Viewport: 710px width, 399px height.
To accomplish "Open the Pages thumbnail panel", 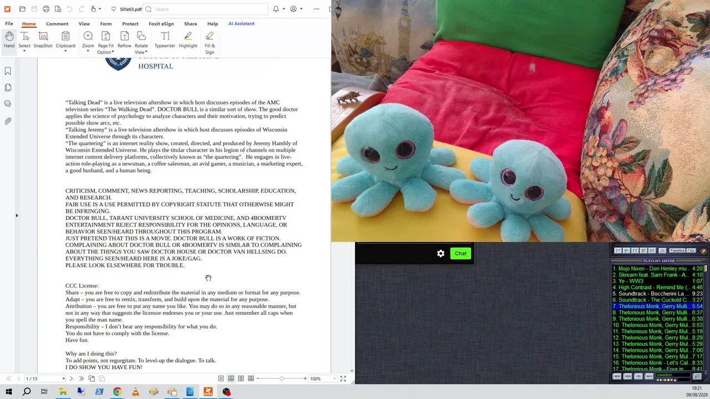I will click(x=8, y=88).
